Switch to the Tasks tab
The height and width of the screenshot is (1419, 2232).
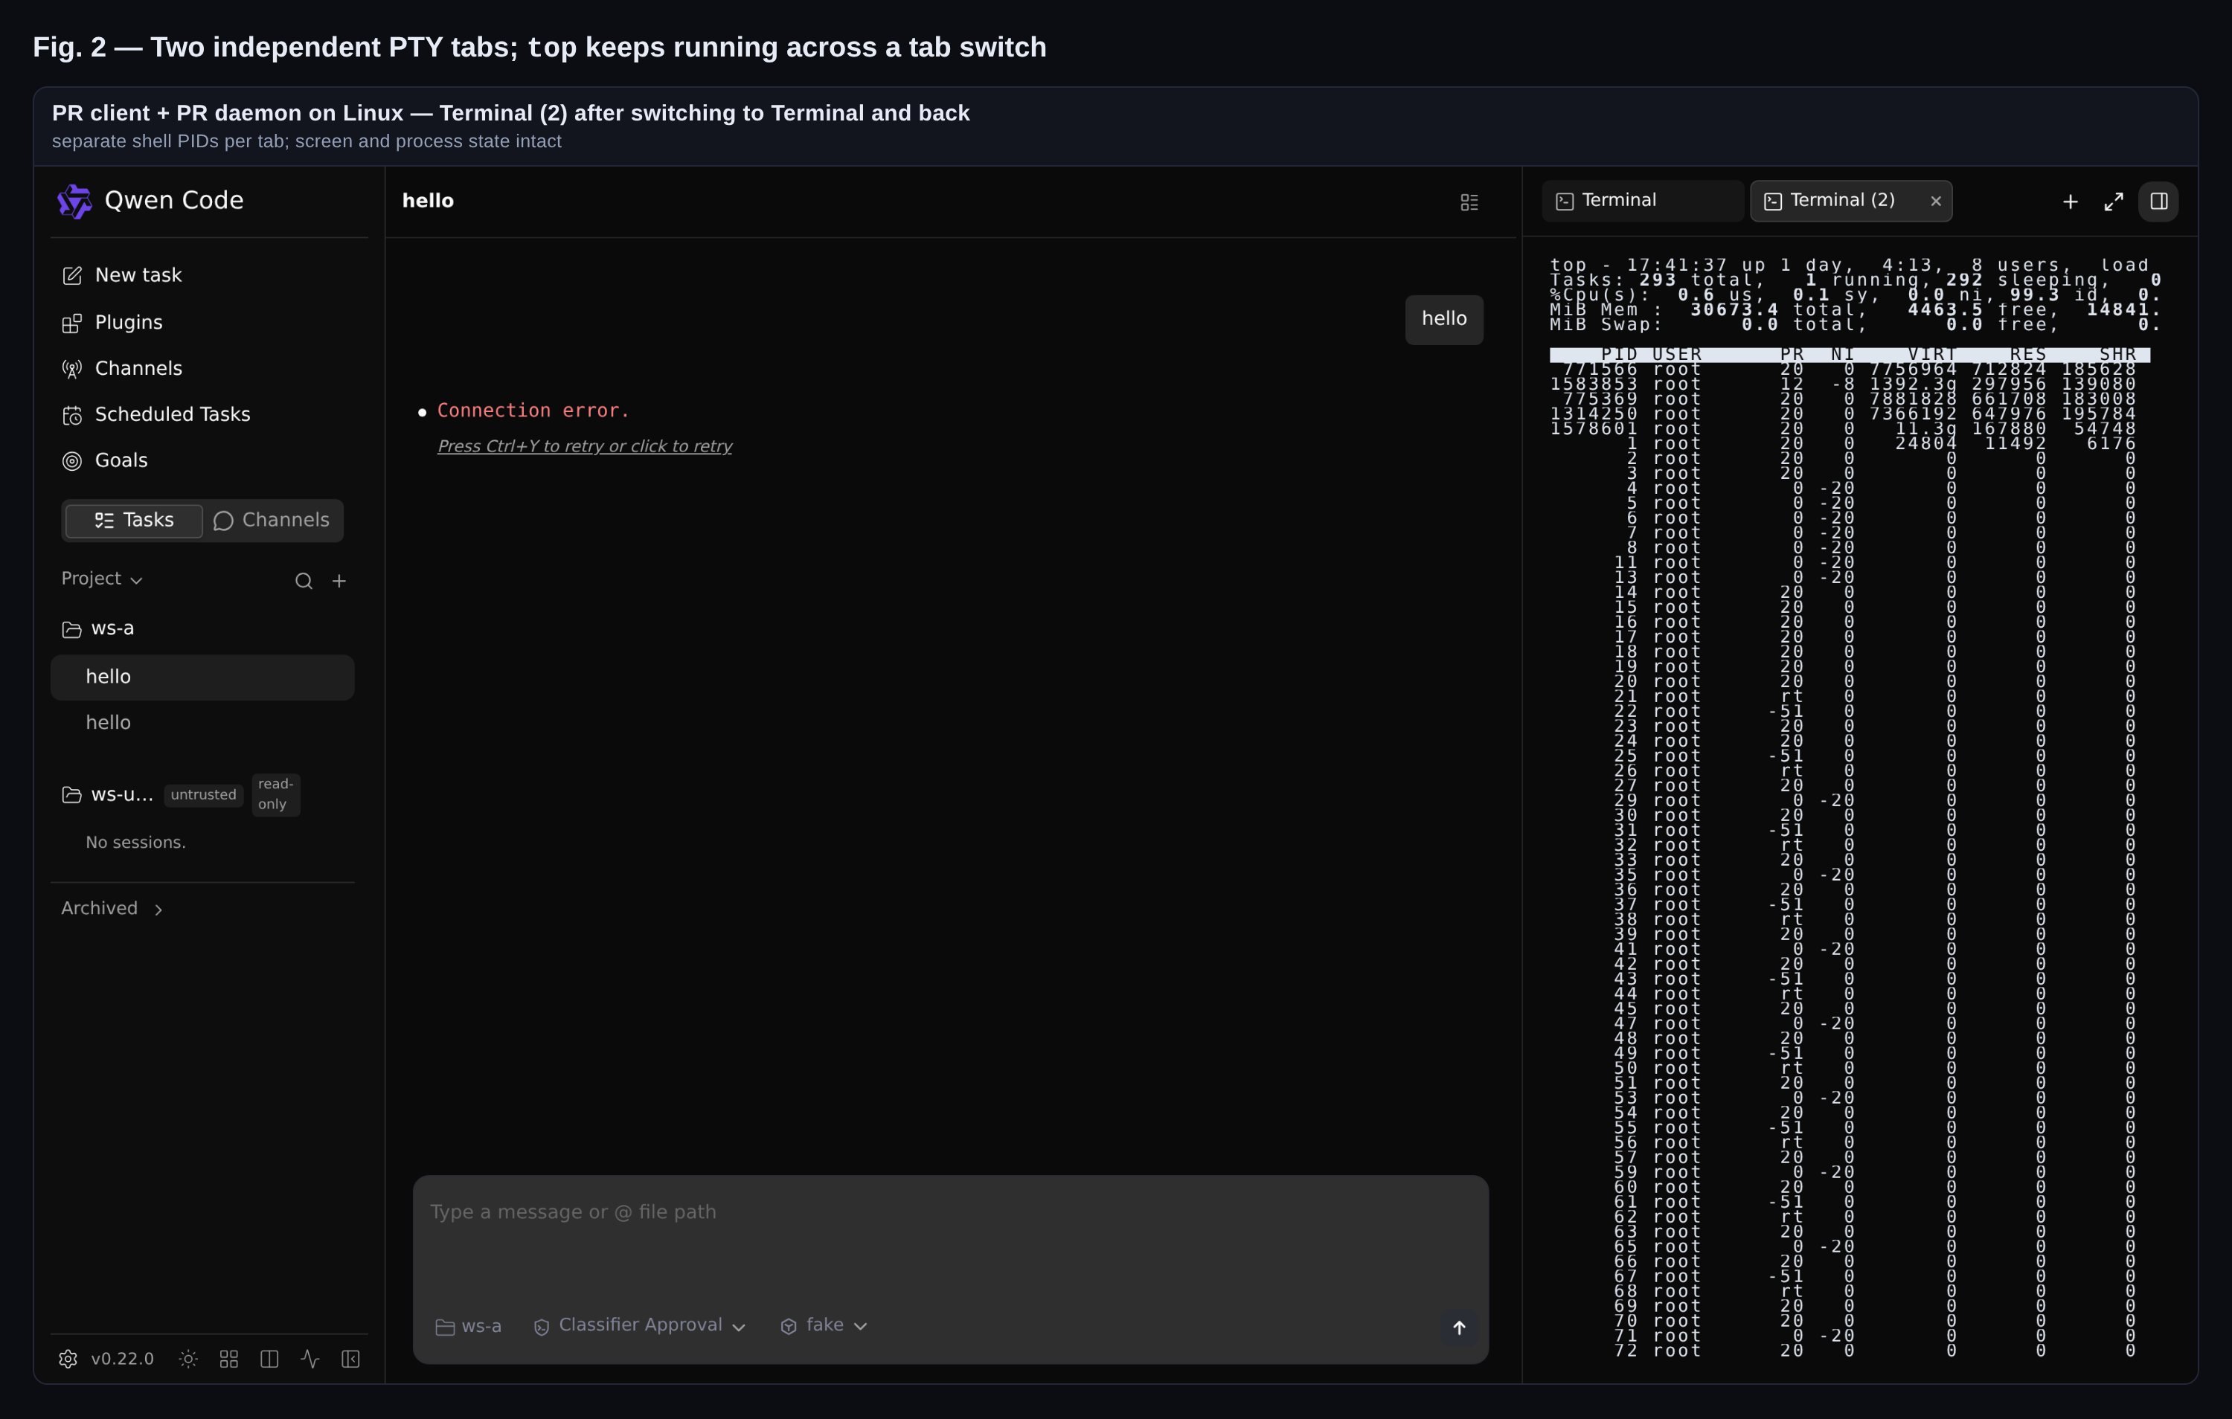click(x=135, y=521)
